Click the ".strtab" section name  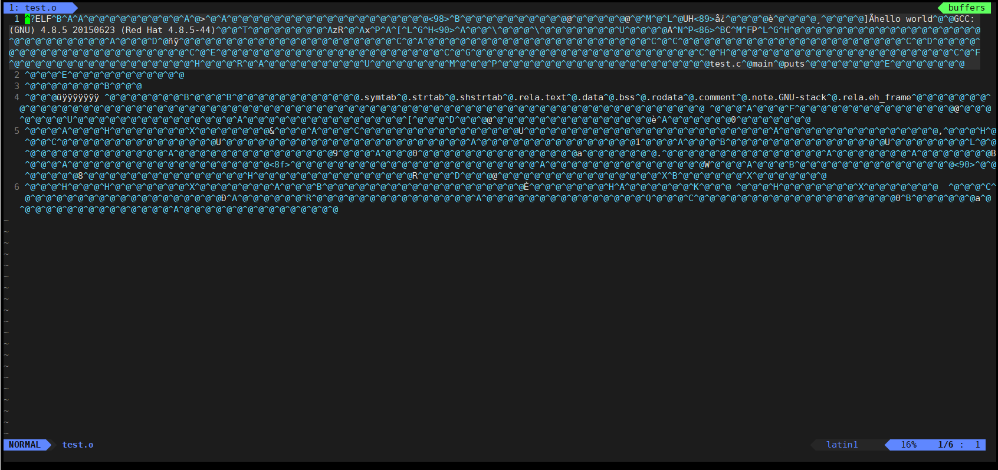(x=425, y=97)
